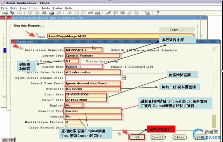Click the Delete Record red-X icon
Screen dimensions: 223x142
[97, 13]
